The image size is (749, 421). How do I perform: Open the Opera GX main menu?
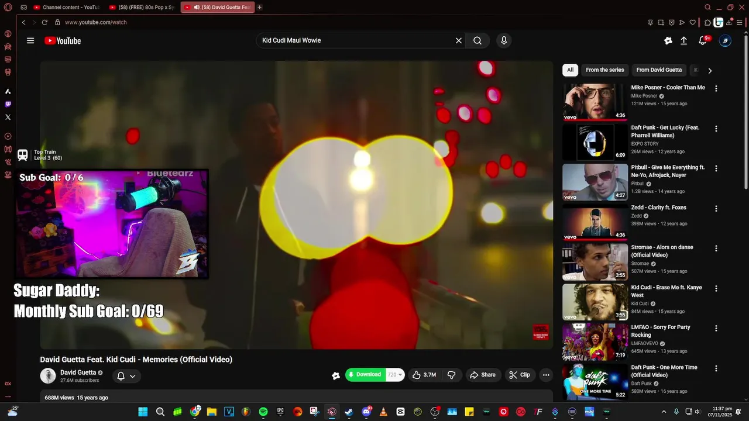(8, 7)
